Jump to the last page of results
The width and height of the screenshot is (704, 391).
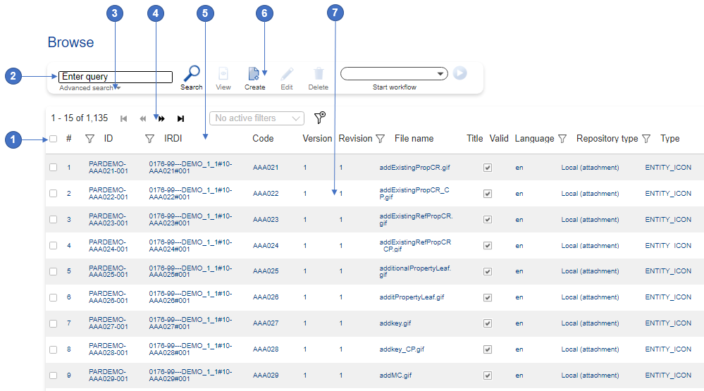tap(180, 119)
